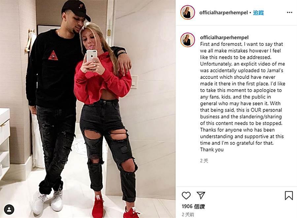The width and height of the screenshot is (297, 218).
Task: Save the post with the bookmark icon
Action: [289, 196]
